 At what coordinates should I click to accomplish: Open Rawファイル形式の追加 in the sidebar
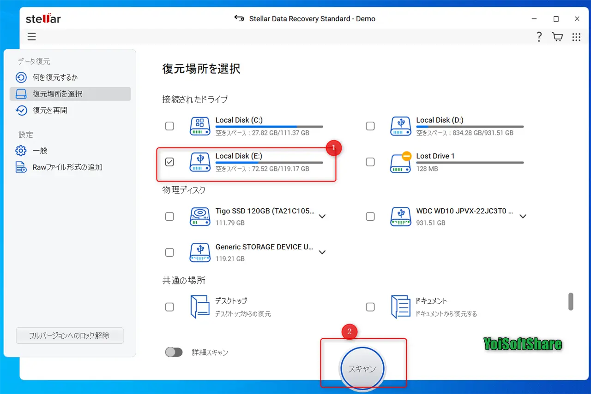click(x=70, y=167)
